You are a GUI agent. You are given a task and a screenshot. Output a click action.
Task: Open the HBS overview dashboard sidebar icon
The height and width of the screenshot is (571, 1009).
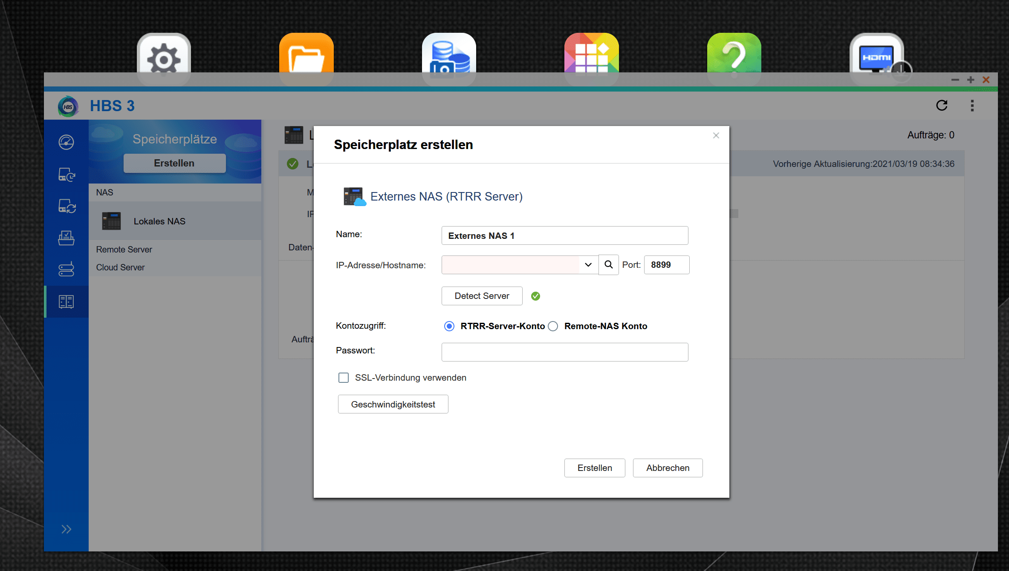click(x=66, y=142)
